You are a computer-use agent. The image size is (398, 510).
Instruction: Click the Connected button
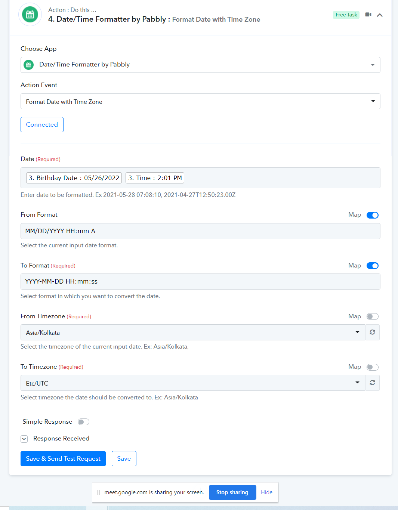tap(42, 124)
